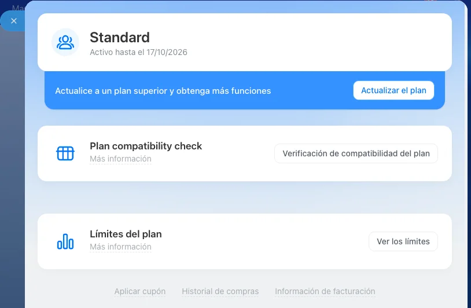Screen dimensions: 471x308
Task: Click the Activo hasta el 17/10/2026 text
Action: pos(138,52)
